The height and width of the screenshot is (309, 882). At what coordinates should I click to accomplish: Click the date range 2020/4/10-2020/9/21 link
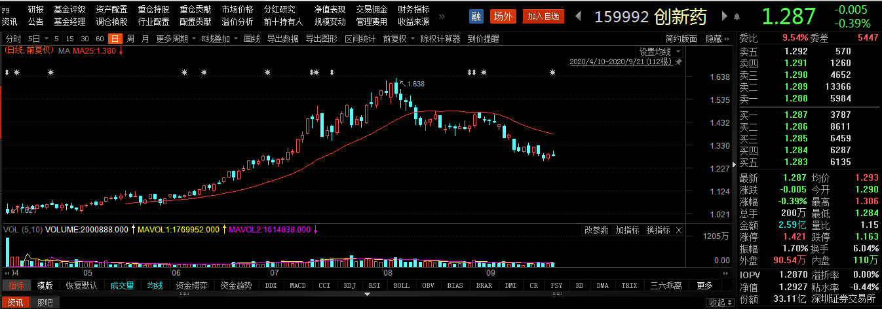pyautogui.click(x=621, y=62)
